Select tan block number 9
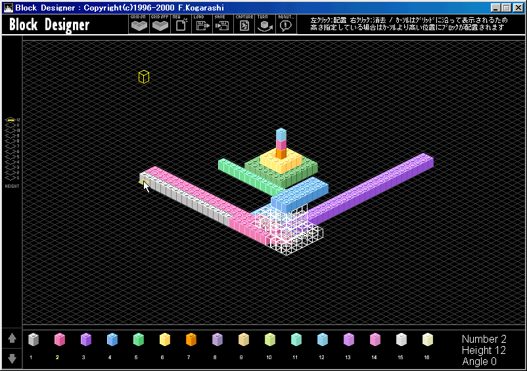The image size is (527, 371). click(x=244, y=339)
